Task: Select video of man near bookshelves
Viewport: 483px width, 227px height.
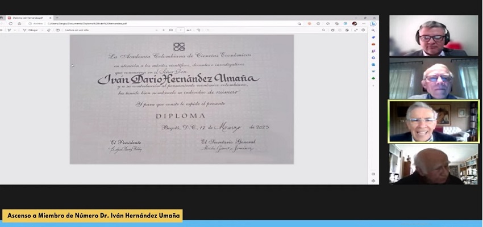Action: pyautogui.click(x=434, y=164)
